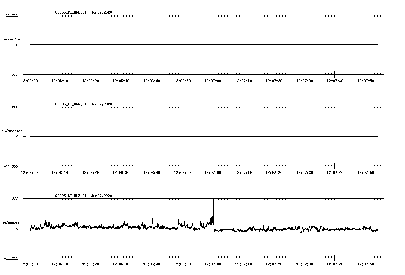The image size is (405, 275).
Task: Click 12:06:40 time label under HNN plot
Action: (x=151, y=173)
